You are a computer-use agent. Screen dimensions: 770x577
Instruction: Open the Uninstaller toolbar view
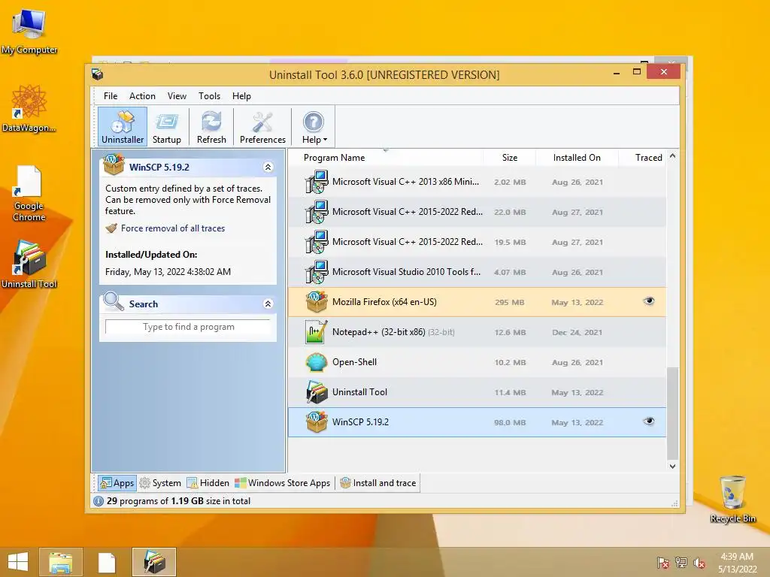point(123,127)
